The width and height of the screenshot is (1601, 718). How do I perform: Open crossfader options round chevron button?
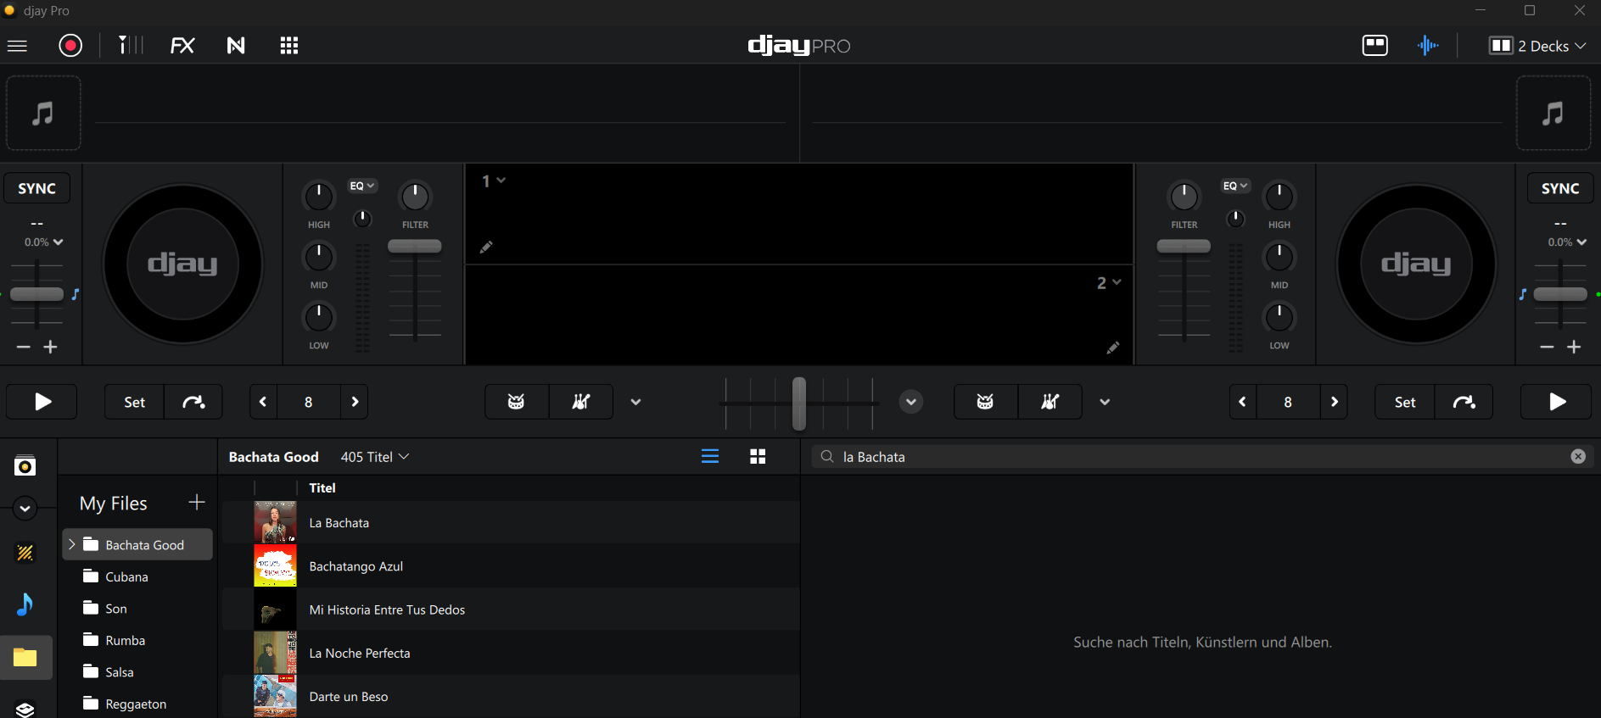coord(911,402)
